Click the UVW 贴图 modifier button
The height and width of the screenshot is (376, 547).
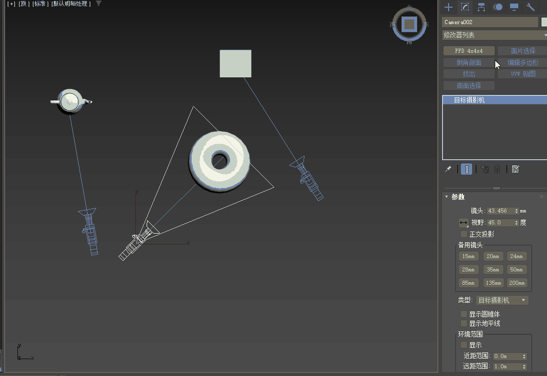[x=522, y=74]
